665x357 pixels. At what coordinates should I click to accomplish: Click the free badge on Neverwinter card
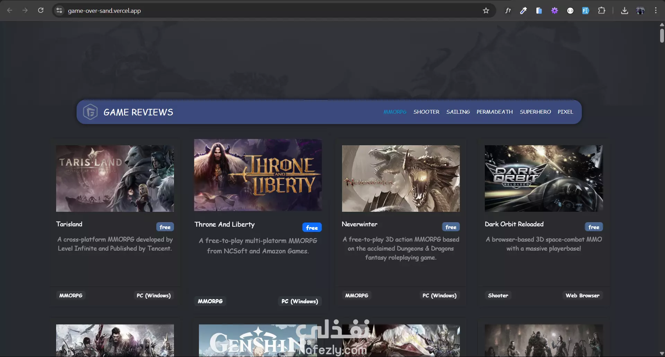[451, 227]
